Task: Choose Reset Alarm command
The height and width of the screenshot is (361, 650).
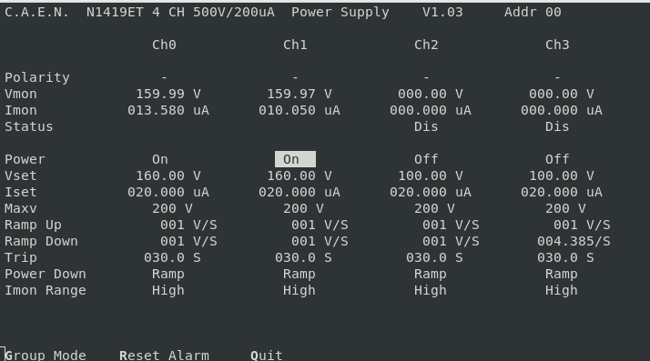Action: click(x=164, y=356)
